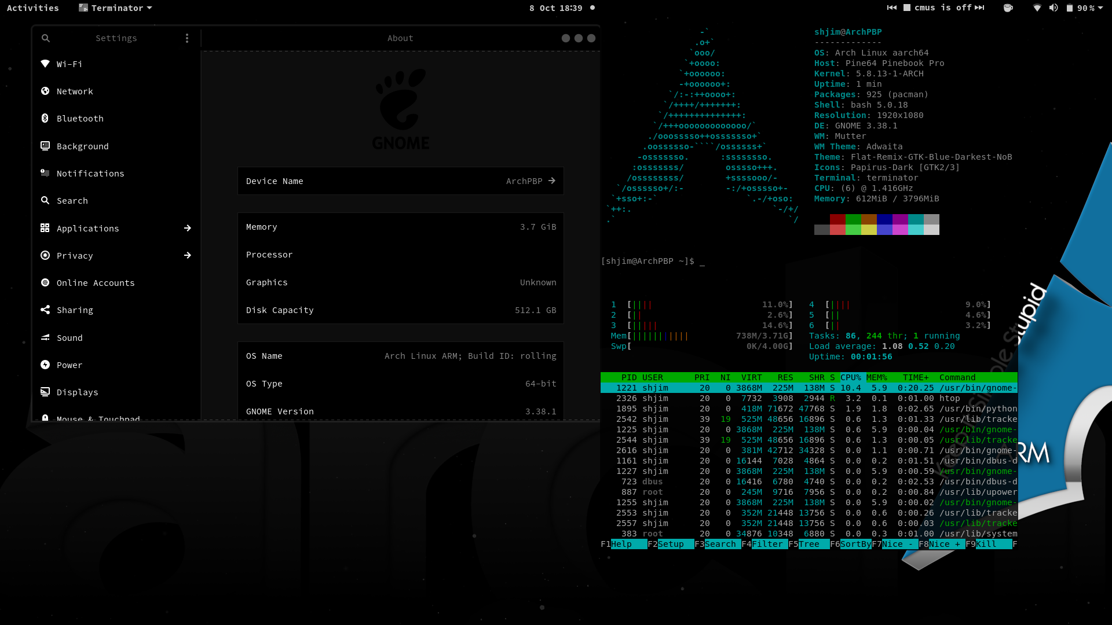The height and width of the screenshot is (625, 1112).
Task: Click htop F3 Search button
Action: (718, 544)
